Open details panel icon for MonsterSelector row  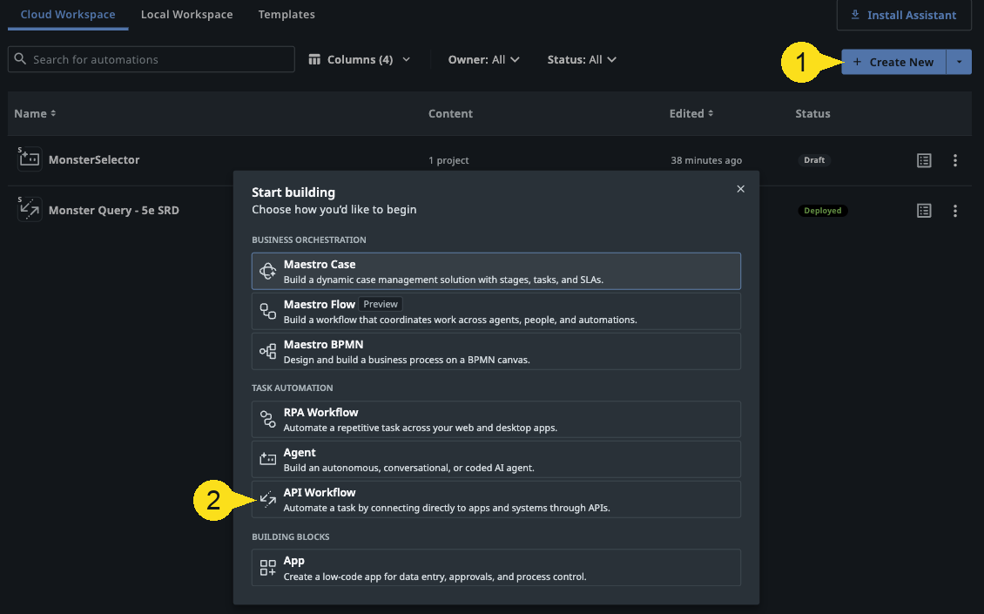[924, 160]
